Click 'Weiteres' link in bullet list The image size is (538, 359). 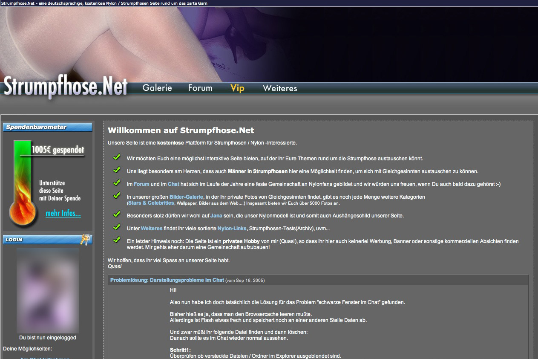(152, 229)
